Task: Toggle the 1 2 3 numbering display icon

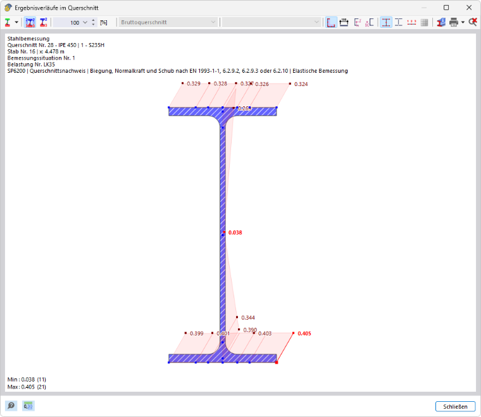Action: coord(411,22)
